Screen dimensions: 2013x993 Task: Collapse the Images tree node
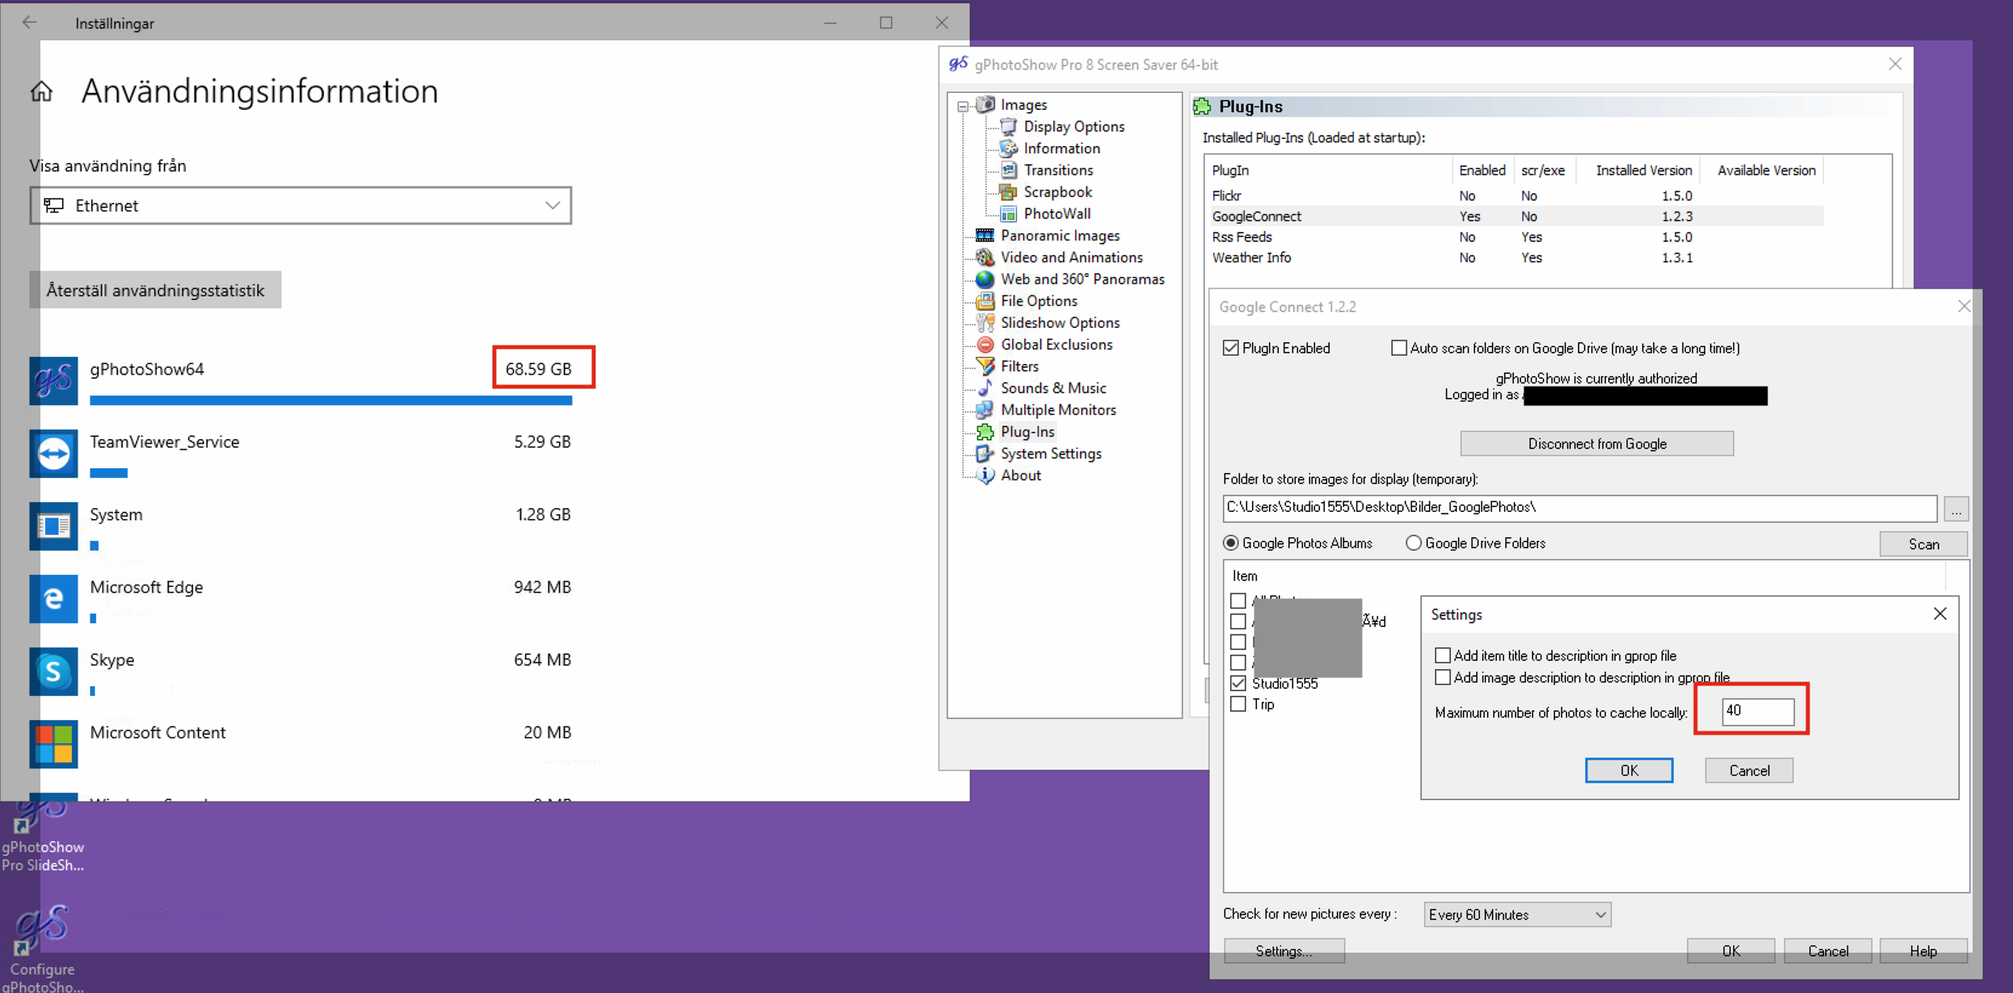click(x=962, y=106)
